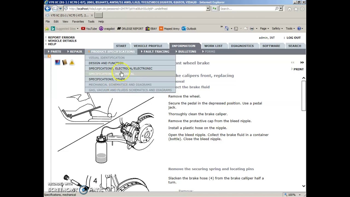
Task: Go back with the browser Back button
Action: pyautogui.click(x=48, y=8)
